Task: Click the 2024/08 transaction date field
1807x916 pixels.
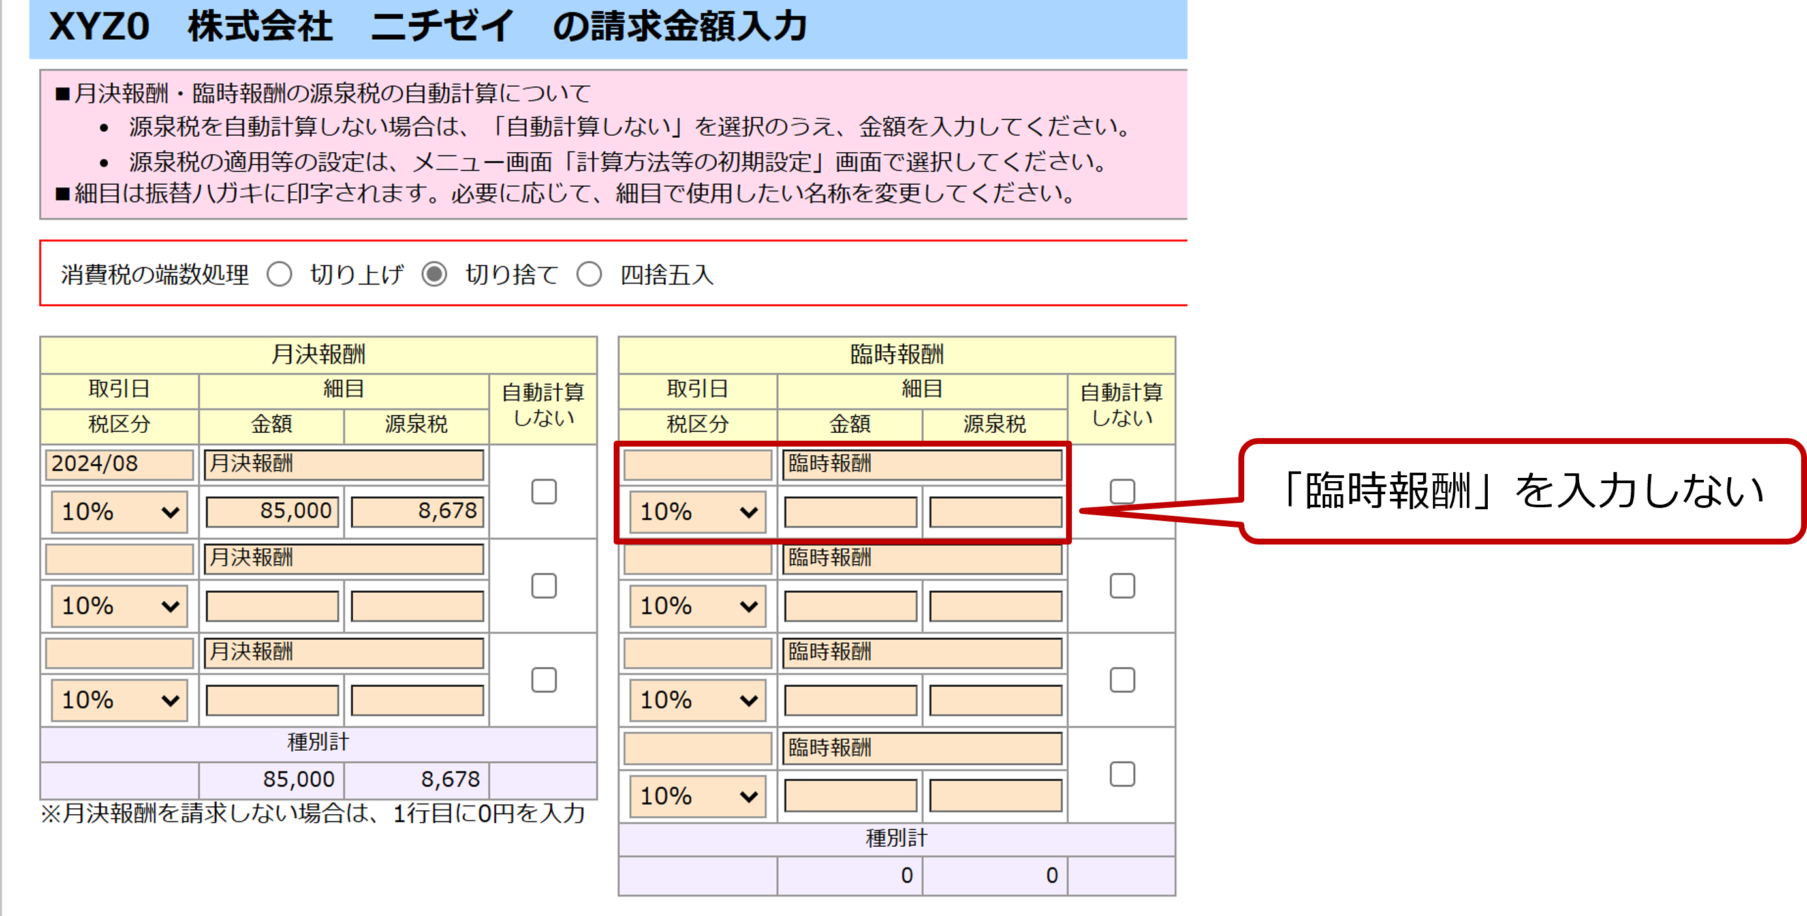Action: tap(119, 464)
